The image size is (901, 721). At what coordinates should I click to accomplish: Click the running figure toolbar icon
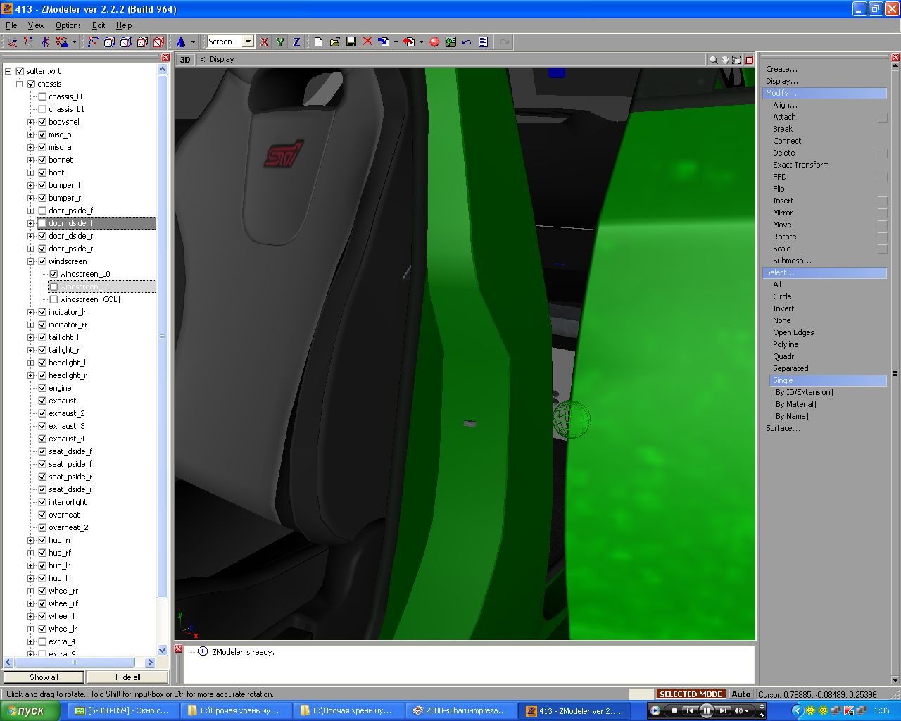[x=45, y=42]
